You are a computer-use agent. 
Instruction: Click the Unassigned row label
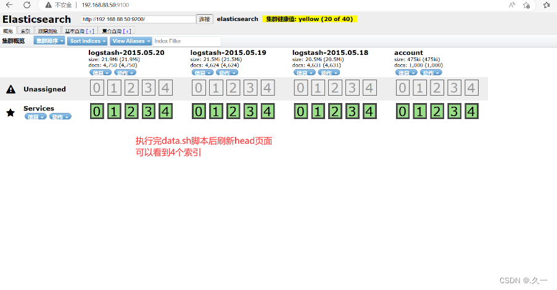45,89
